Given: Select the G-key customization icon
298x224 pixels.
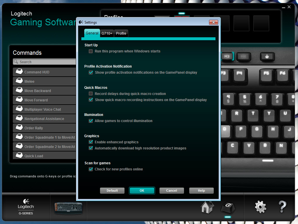Looking at the screenshot, I should click(x=228, y=208).
